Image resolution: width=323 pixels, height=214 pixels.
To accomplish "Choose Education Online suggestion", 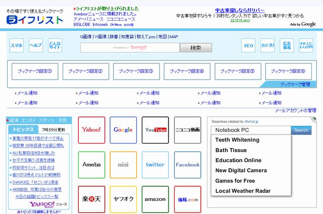I will pos(238,160).
